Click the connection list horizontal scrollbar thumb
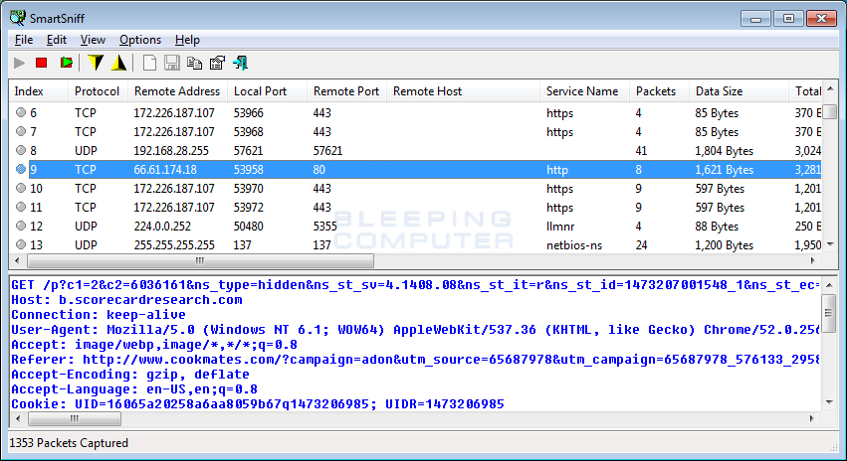Viewport: 847px width, 461px height. click(200, 261)
